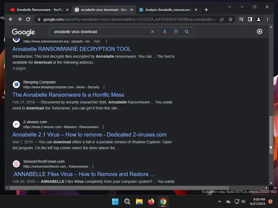Reload the Google search page

pos(28,19)
